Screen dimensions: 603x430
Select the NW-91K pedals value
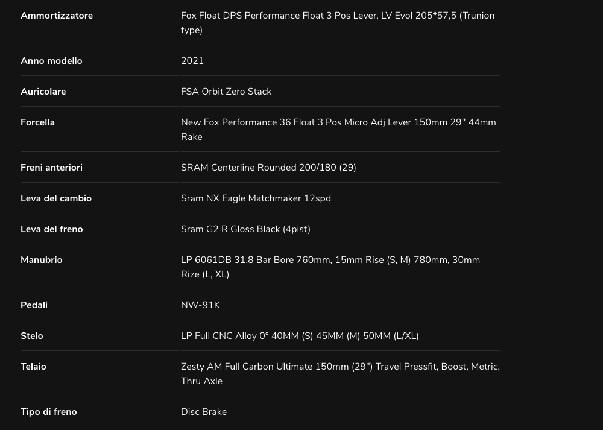tap(200, 305)
